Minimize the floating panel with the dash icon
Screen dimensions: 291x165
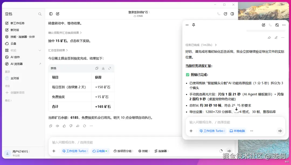pyautogui.click(x=187, y=25)
